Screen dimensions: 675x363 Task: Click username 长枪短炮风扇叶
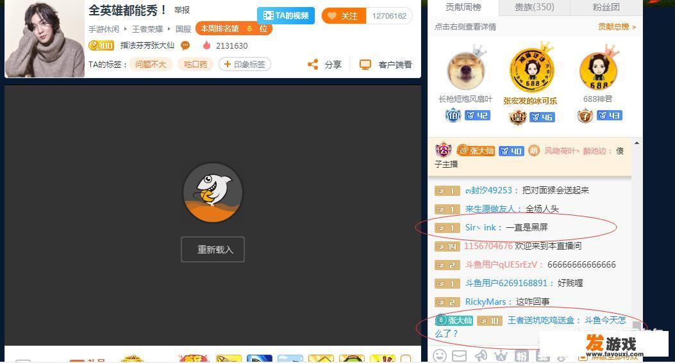coord(465,99)
